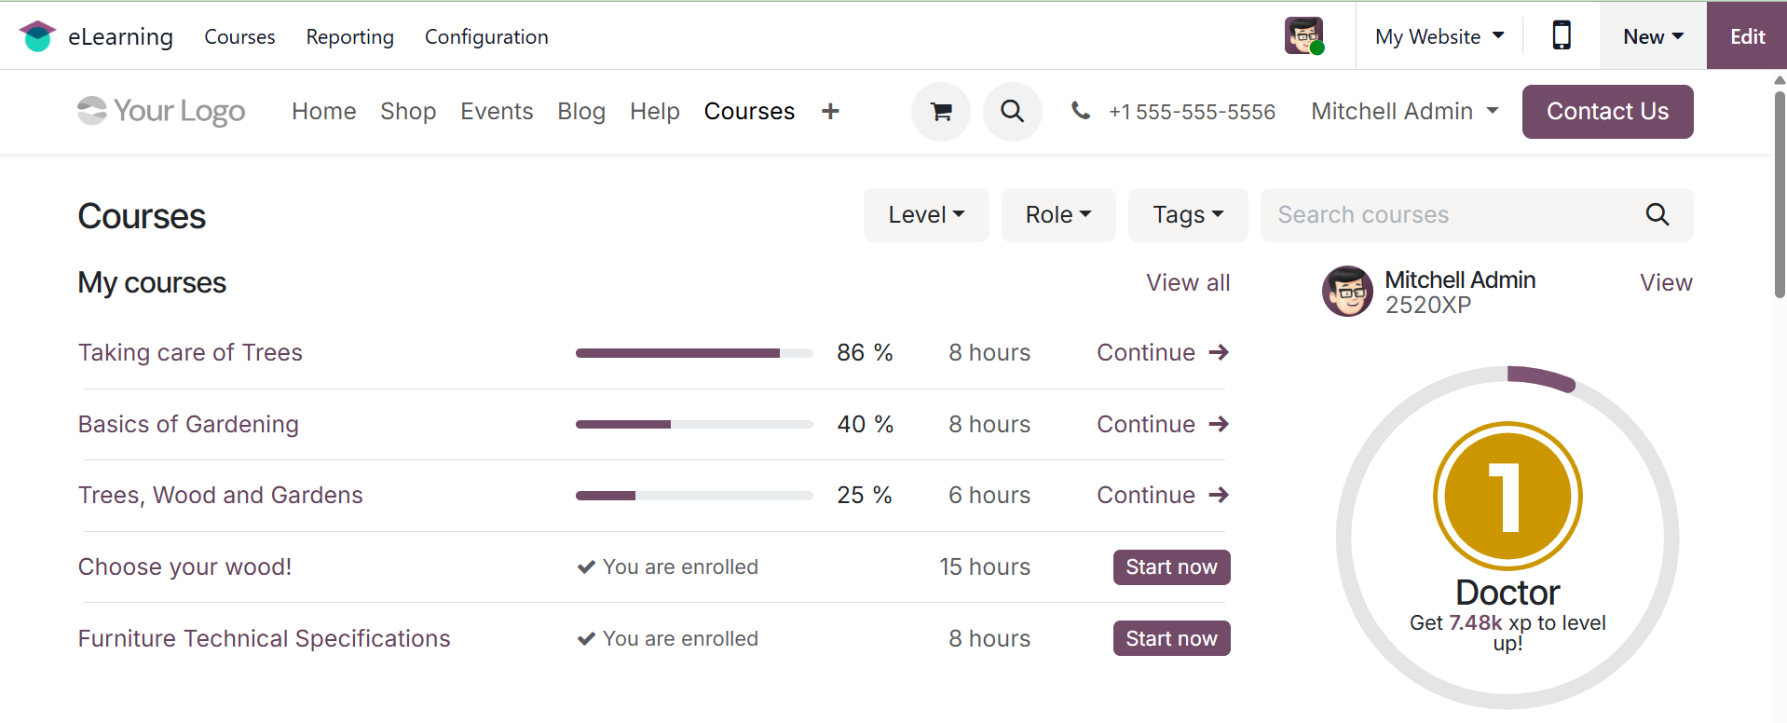Open the Reporting menu
The image size is (1787, 723).
[x=349, y=36]
